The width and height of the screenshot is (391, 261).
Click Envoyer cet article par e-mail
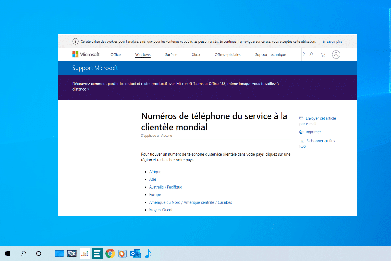pos(320,118)
